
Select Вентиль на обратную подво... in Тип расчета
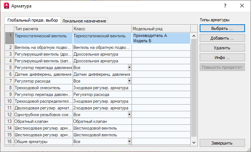point(43,47)
